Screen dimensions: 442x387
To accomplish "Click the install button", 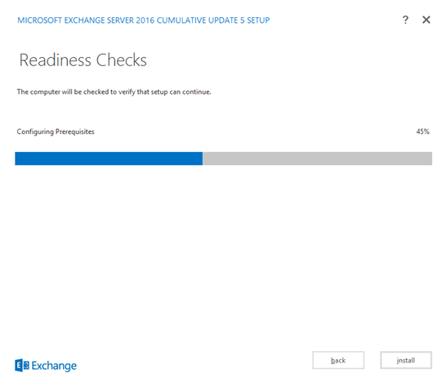I will click(x=405, y=360).
